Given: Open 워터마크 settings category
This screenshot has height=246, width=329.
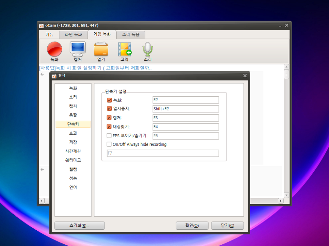Looking at the screenshot, I should coord(73,160).
